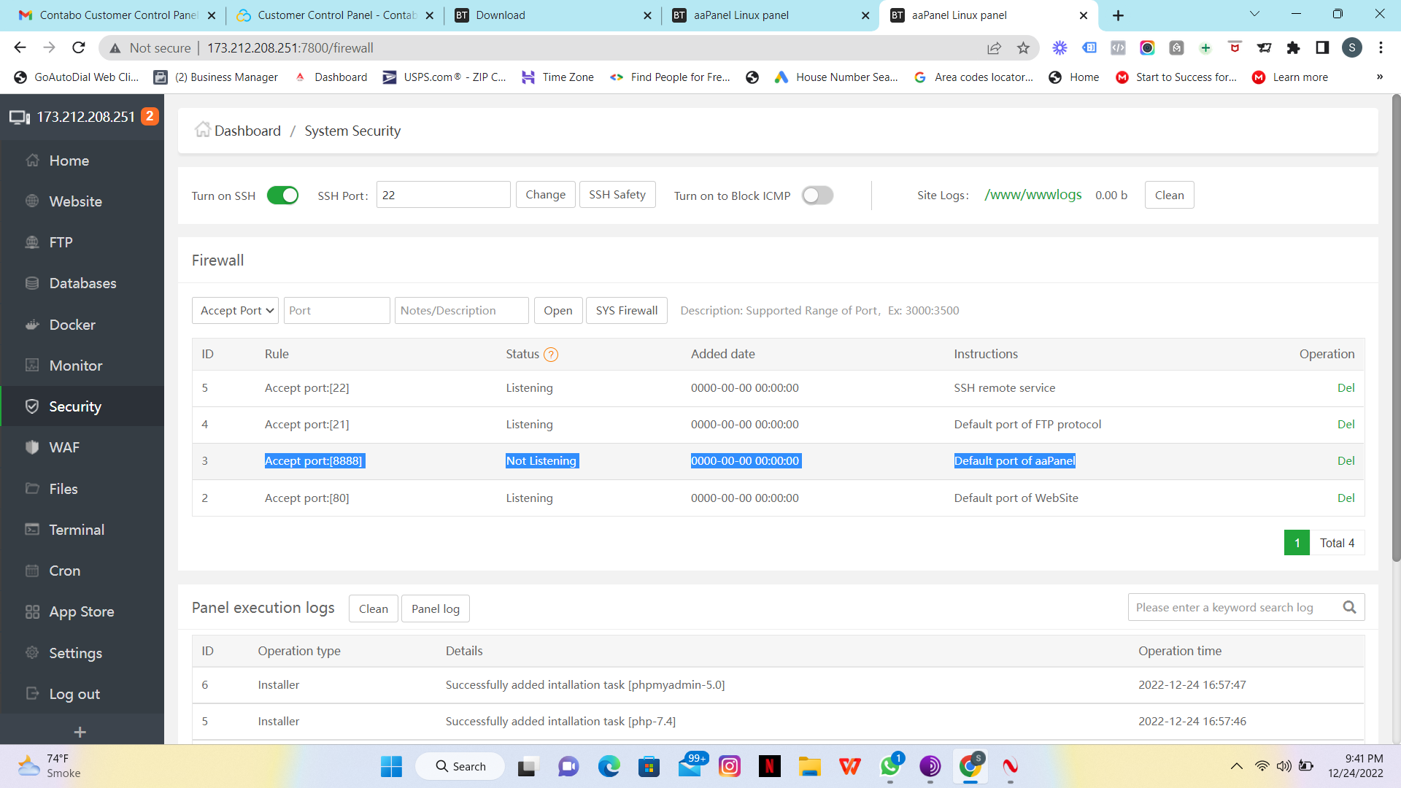Enable the Block ICMP switch

pyautogui.click(x=817, y=196)
